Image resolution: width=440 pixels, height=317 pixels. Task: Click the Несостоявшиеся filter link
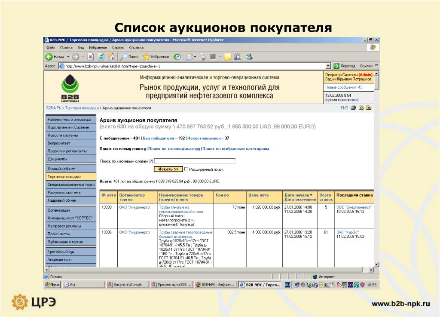[x=204, y=138]
